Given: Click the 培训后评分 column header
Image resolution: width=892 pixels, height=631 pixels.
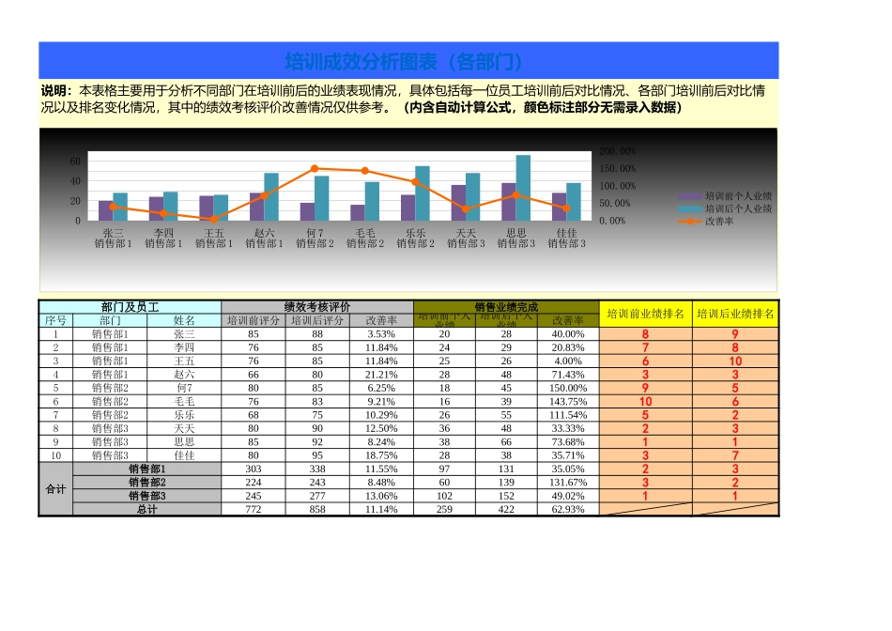Looking at the screenshot, I should tap(316, 321).
